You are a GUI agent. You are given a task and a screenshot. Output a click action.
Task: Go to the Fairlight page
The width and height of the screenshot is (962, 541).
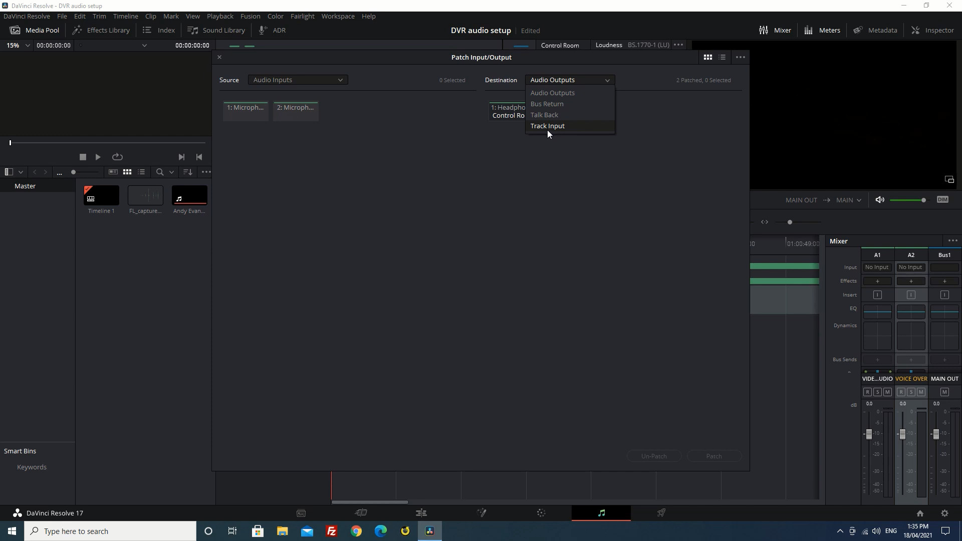pyautogui.click(x=601, y=513)
